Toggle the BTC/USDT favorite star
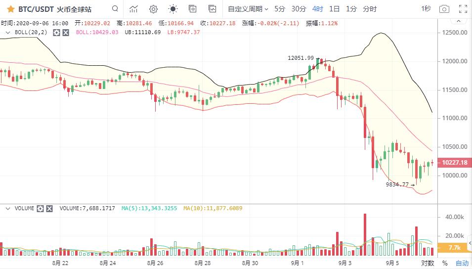Viewport: 472px width, 269px height. point(10,9)
